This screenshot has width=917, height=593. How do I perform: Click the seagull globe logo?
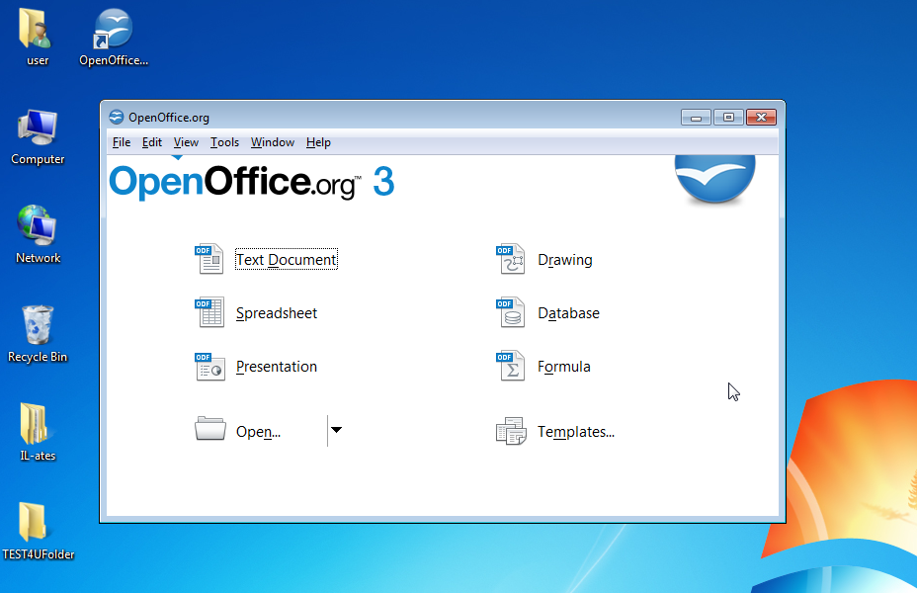714,178
